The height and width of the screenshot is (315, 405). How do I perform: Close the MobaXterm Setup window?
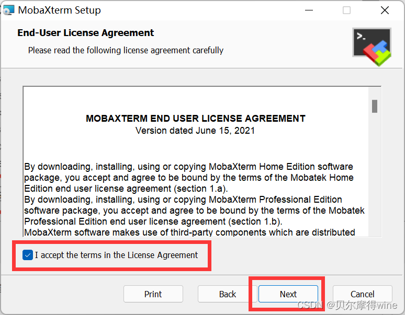[385, 10]
